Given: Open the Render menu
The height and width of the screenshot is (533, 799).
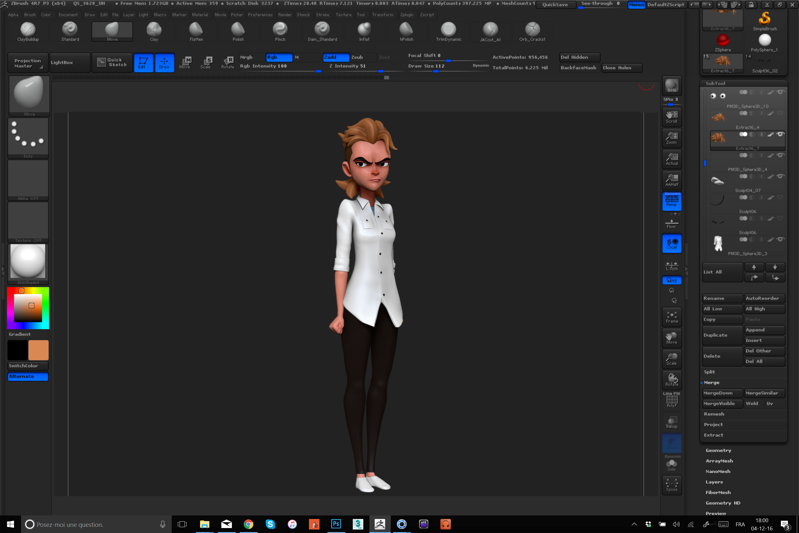Looking at the screenshot, I should [x=285, y=15].
